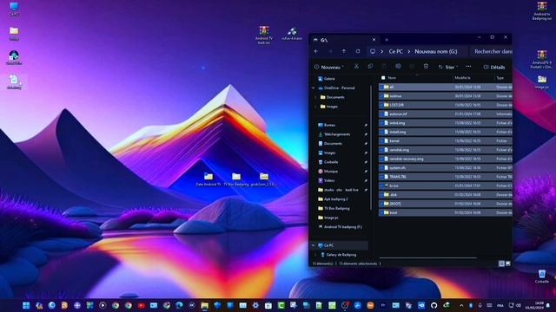Copy the selected files via toolbar icon
The image size is (556, 312).
tap(370, 67)
